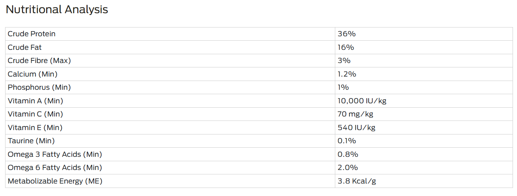
Task: Click the Metabolizable Energy (ME) label
Action: (x=55, y=181)
